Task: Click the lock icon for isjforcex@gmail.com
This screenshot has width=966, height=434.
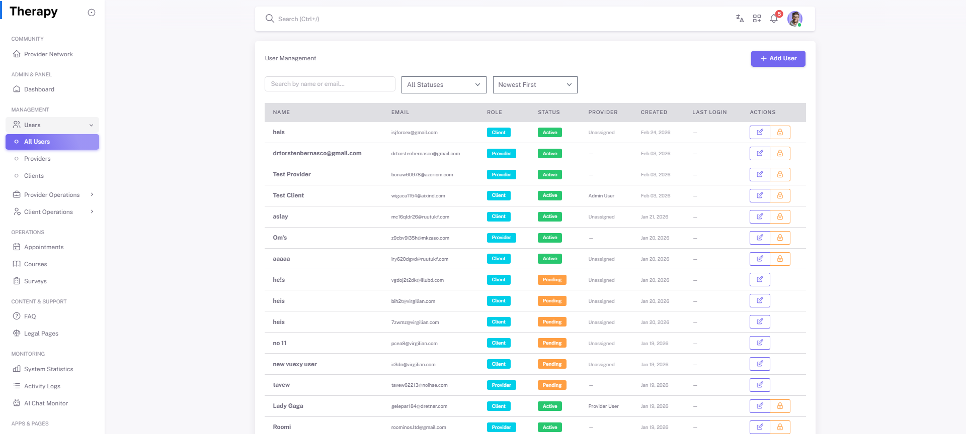Action: coord(780,132)
